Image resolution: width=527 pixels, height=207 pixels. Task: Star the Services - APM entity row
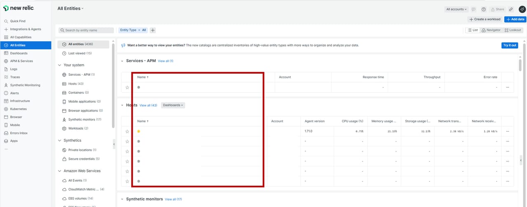click(x=127, y=87)
